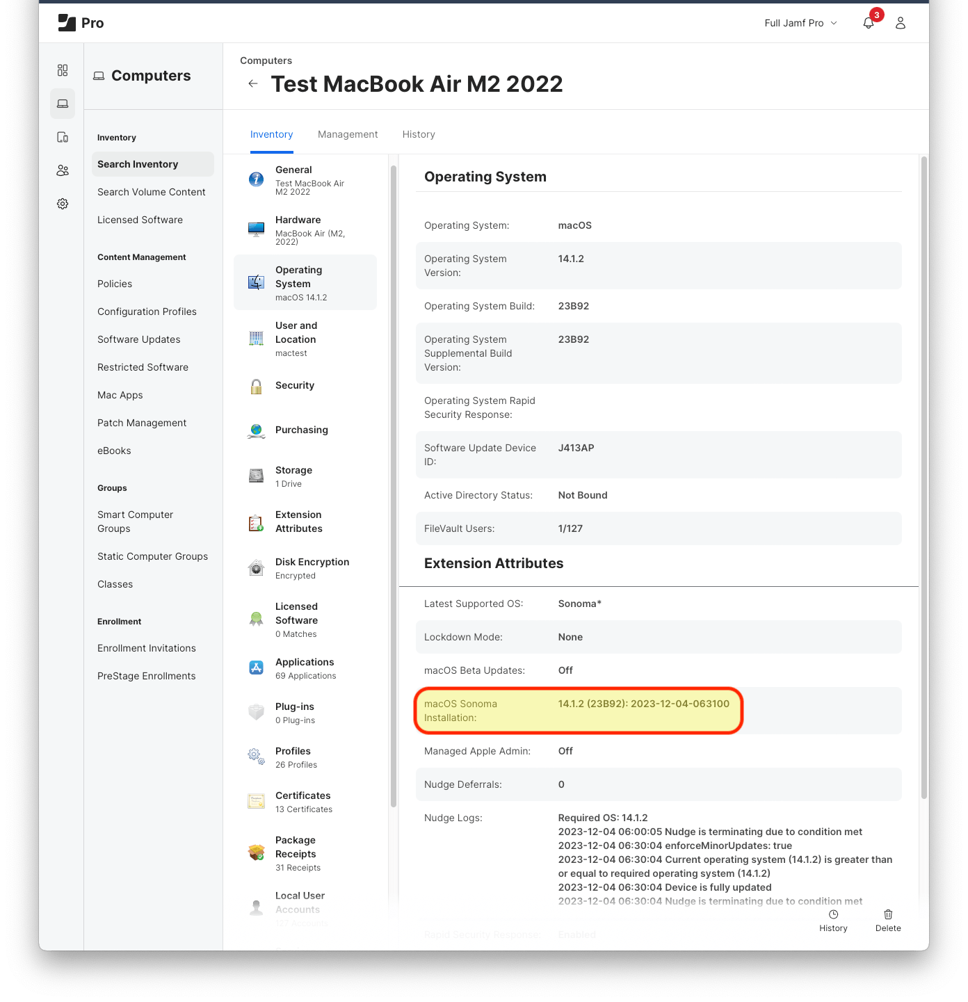Select the Computers laptop icon in rail
This screenshot has height=1002, width=968.
(63, 104)
